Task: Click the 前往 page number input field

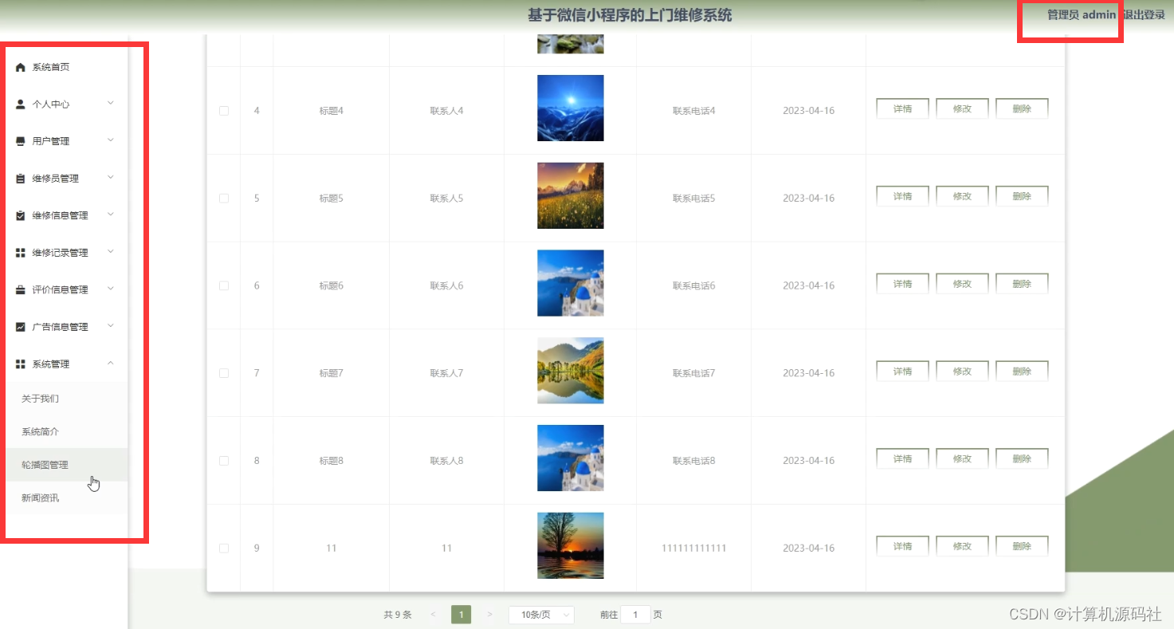Action: [x=635, y=615]
